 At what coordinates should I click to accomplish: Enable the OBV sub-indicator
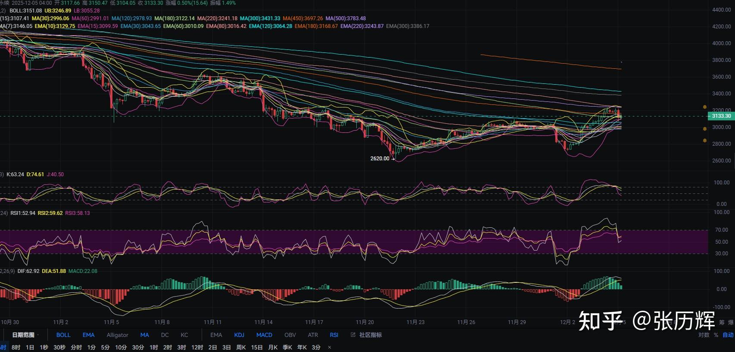[x=290, y=335]
